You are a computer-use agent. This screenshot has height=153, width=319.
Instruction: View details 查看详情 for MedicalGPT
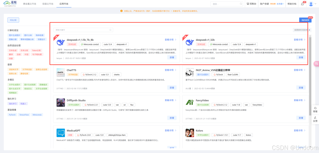[x=170, y=131]
